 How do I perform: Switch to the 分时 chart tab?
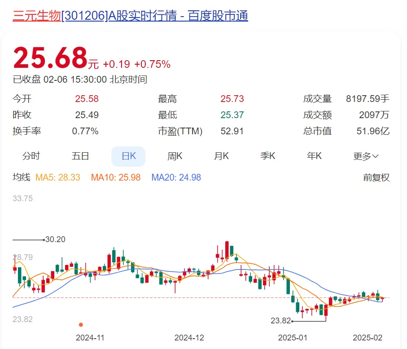point(31,156)
